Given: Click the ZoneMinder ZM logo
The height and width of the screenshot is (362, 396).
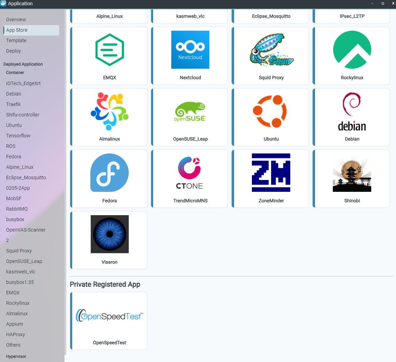Looking at the screenshot, I should [271, 173].
